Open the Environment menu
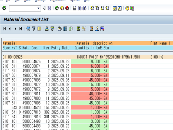The image size is (173, 130). tap(58, 1)
